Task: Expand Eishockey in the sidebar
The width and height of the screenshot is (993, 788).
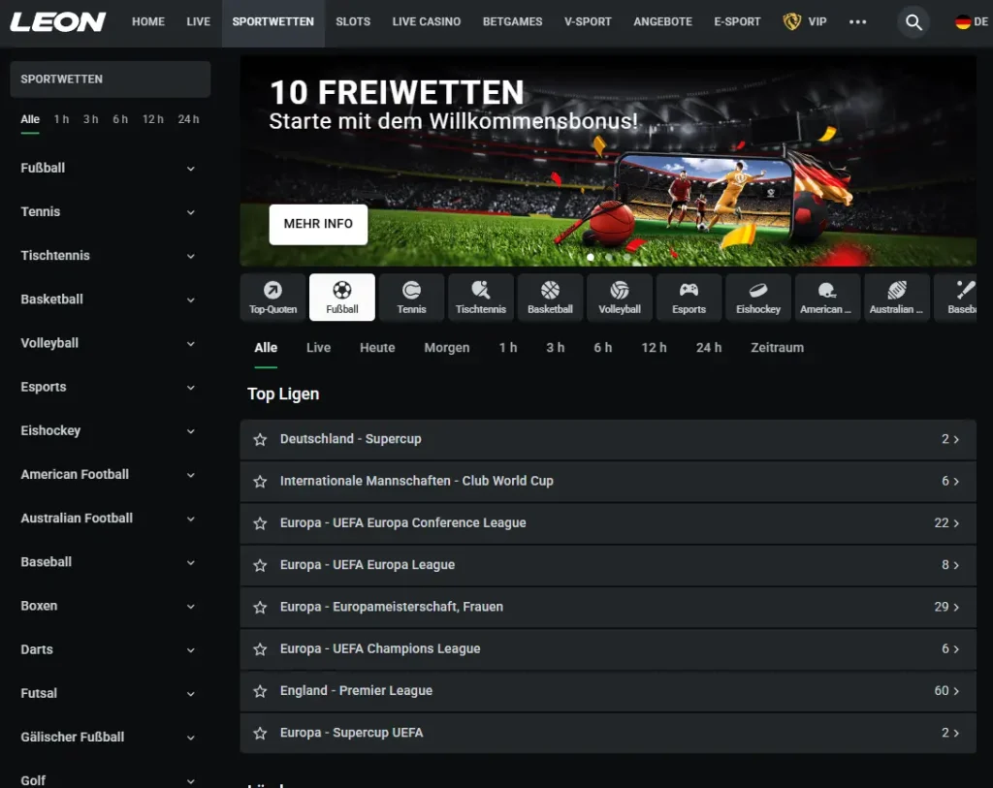Action: tap(191, 431)
